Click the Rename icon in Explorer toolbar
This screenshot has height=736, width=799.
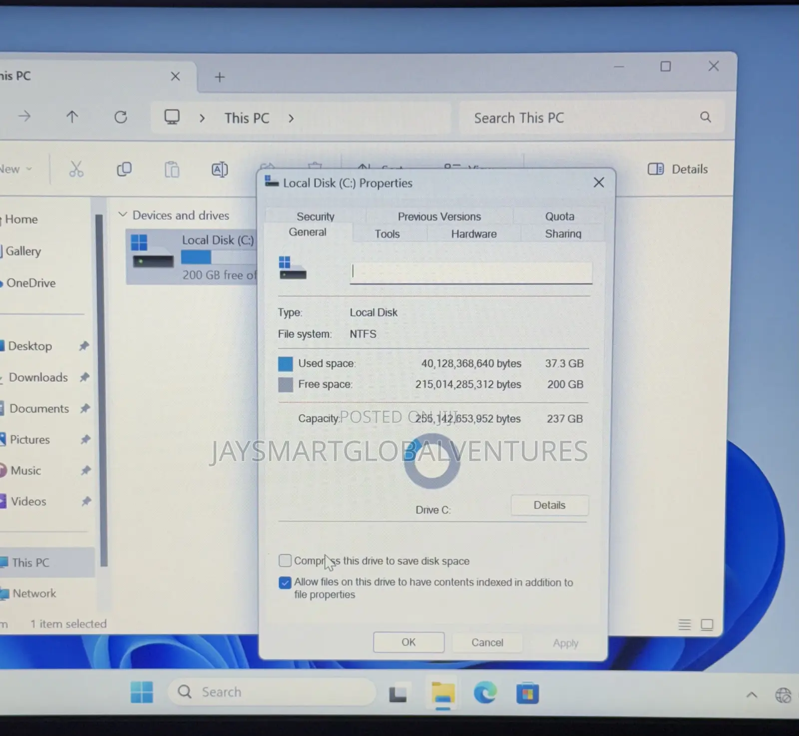click(220, 170)
